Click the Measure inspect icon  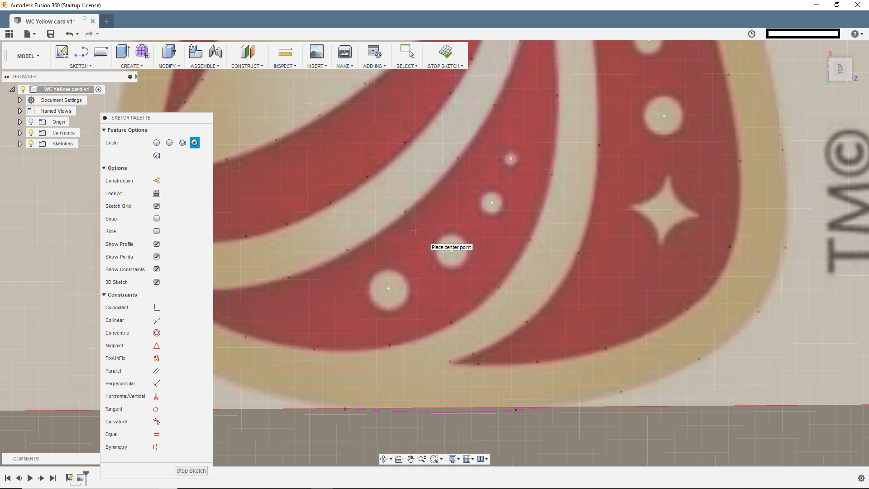(285, 52)
